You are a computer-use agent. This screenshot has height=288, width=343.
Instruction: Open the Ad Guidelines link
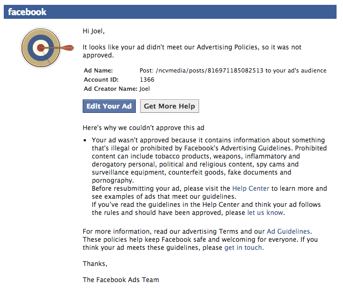pyautogui.click(x=288, y=231)
